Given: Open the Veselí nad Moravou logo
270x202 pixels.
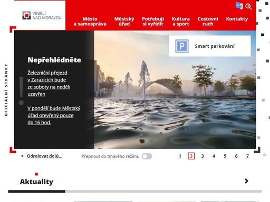Looking at the screenshot, I should [x=42, y=15].
